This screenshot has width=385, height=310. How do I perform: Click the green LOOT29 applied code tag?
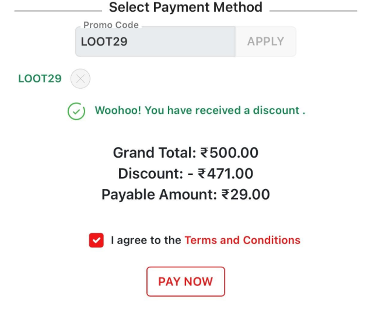pos(40,79)
